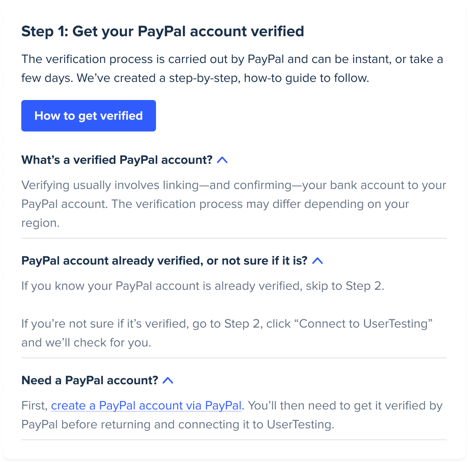Click divider line under 'we'll check for you'
The image size is (468, 463).
(x=234, y=358)
